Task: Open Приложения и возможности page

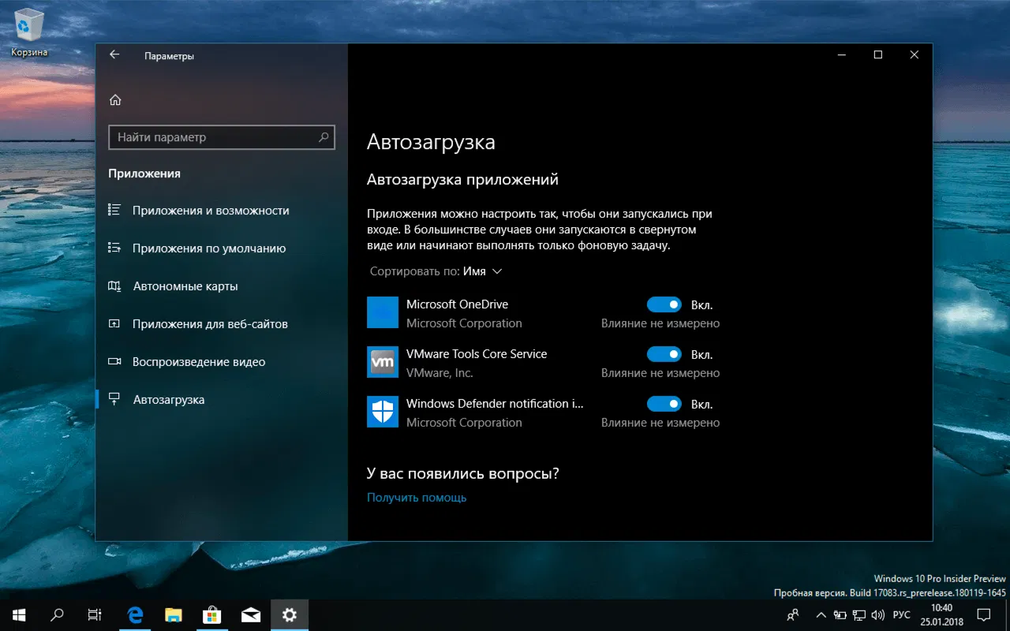Action: [221, 211]
